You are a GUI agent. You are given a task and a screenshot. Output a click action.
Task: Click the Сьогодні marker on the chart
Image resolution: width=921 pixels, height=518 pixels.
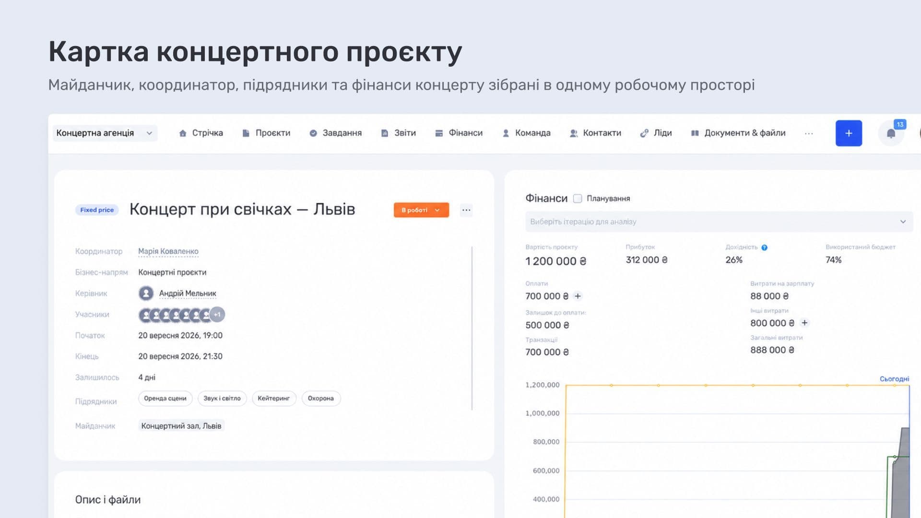[894, 379]
